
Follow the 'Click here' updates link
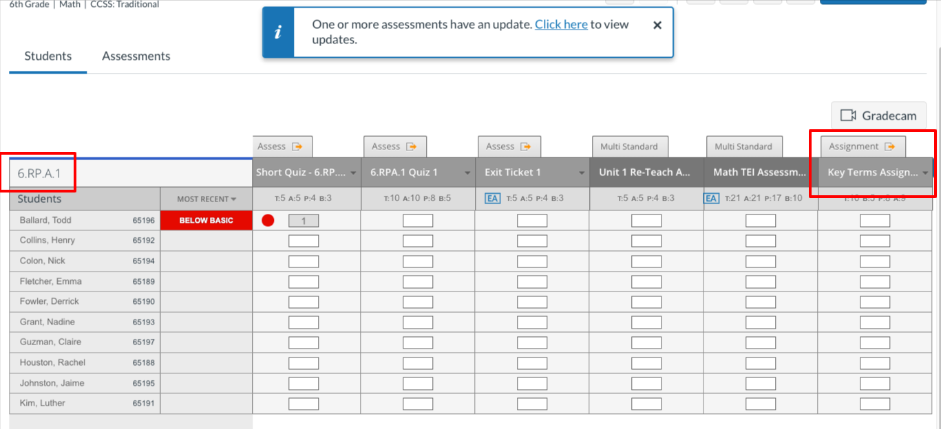pyautogui.click(x=561, y=24)
